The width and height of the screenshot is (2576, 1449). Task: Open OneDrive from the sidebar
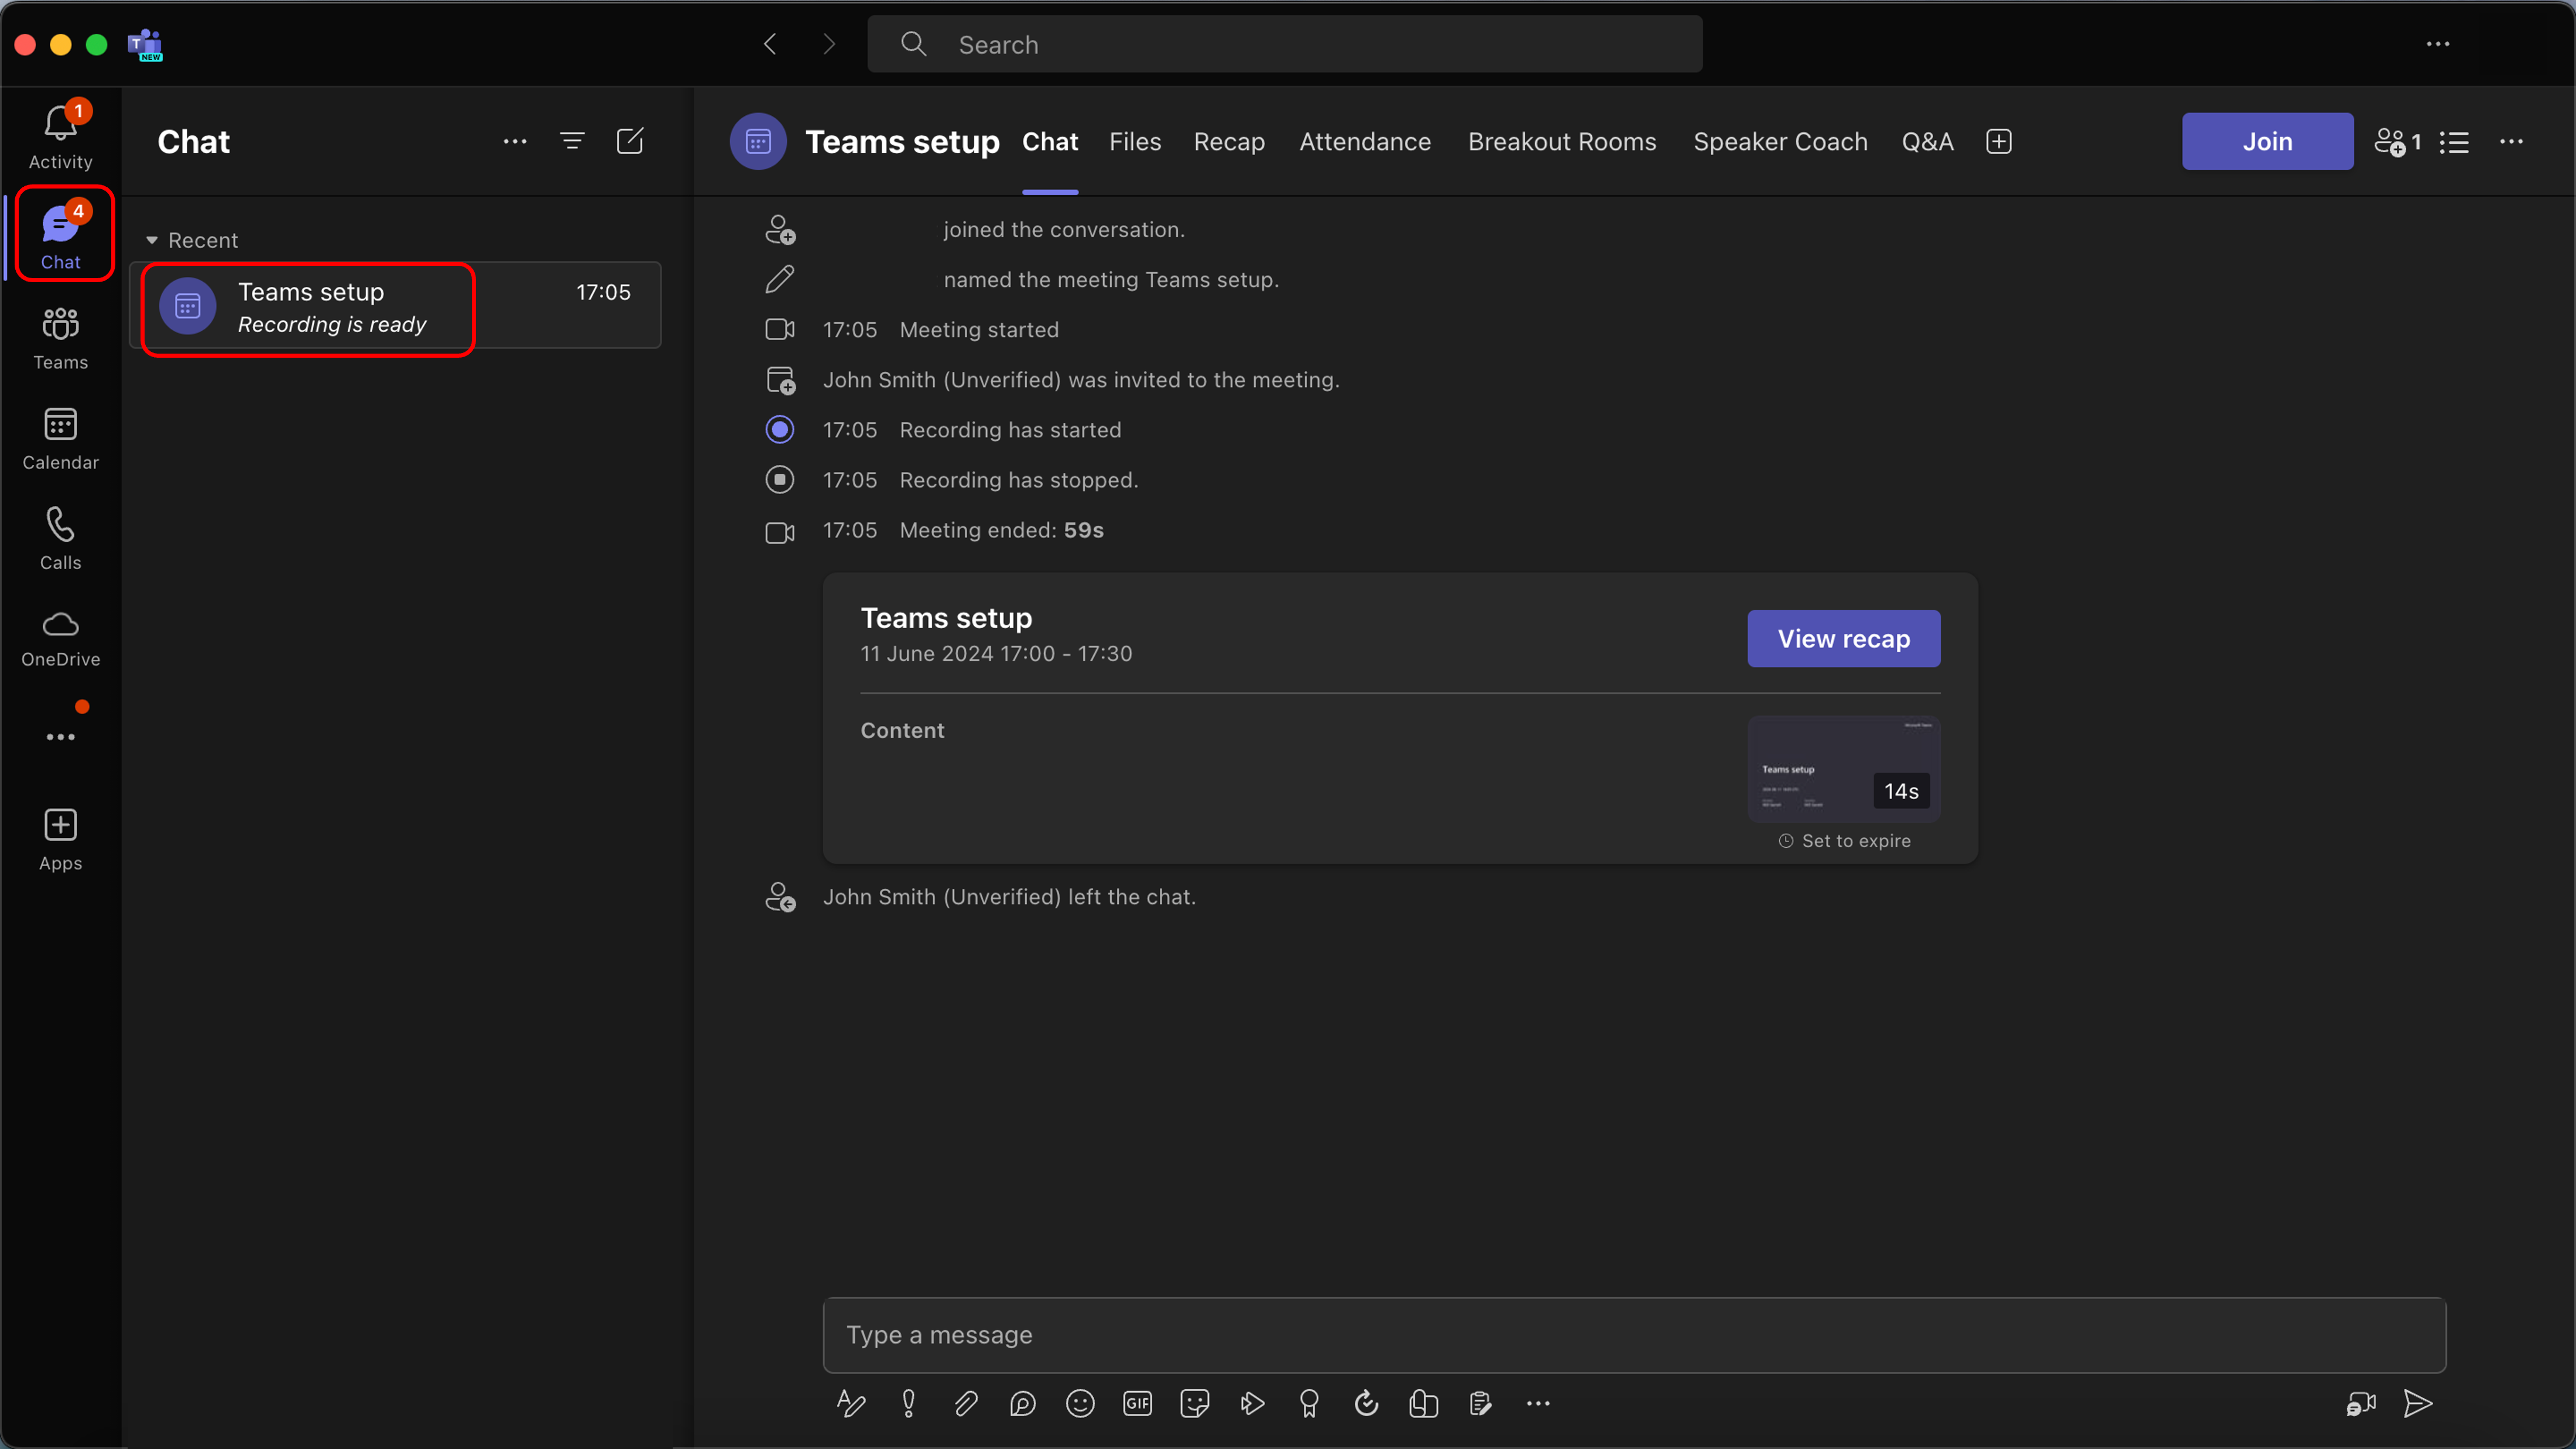point(60,638)
